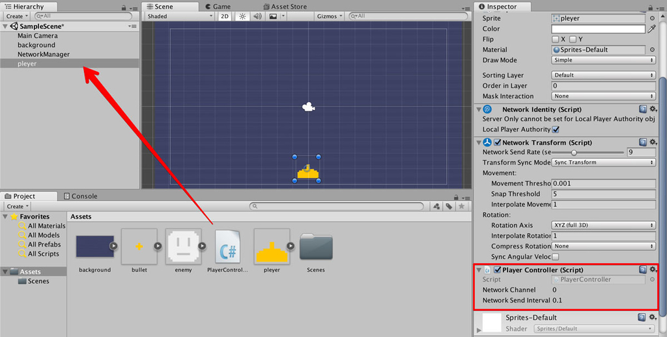Click Project Create button
667x337 pixels.
(17, 206)
